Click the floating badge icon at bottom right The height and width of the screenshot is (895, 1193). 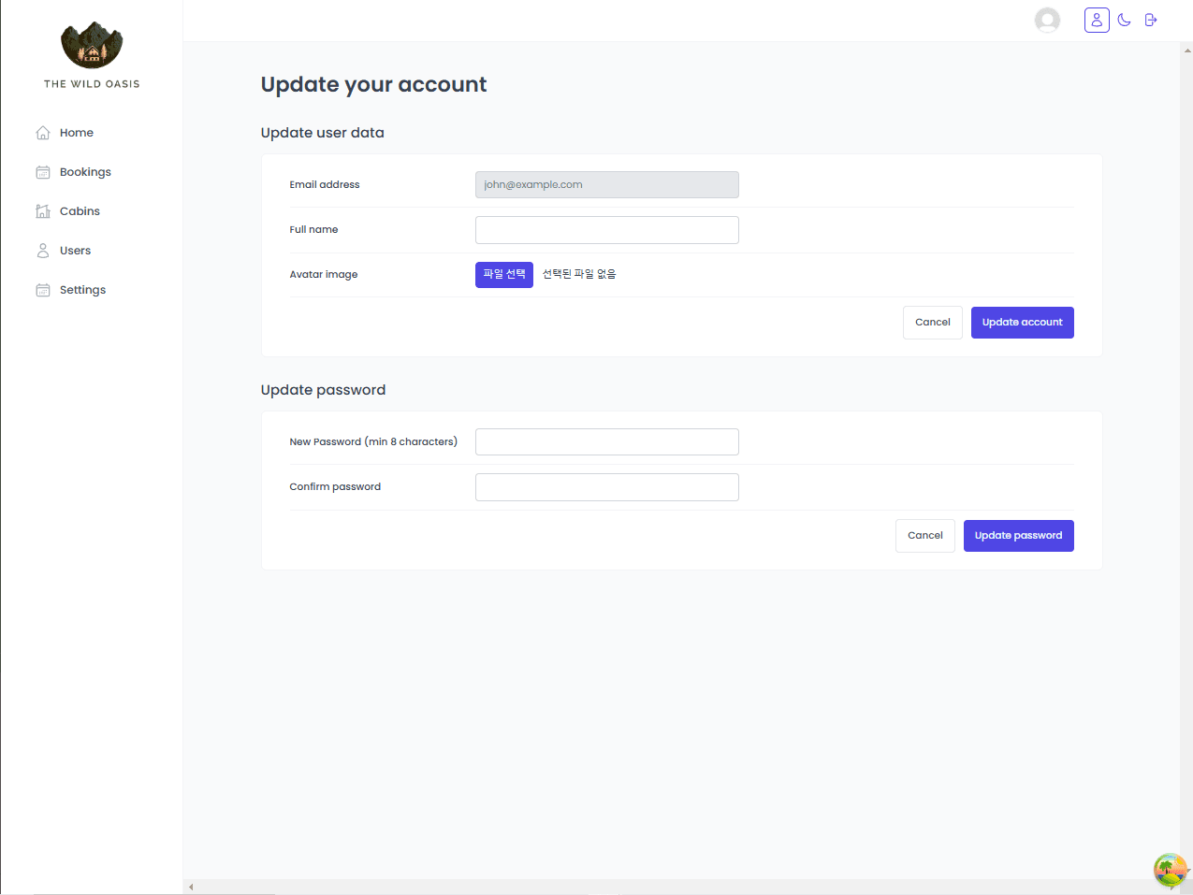[1170, 870]
